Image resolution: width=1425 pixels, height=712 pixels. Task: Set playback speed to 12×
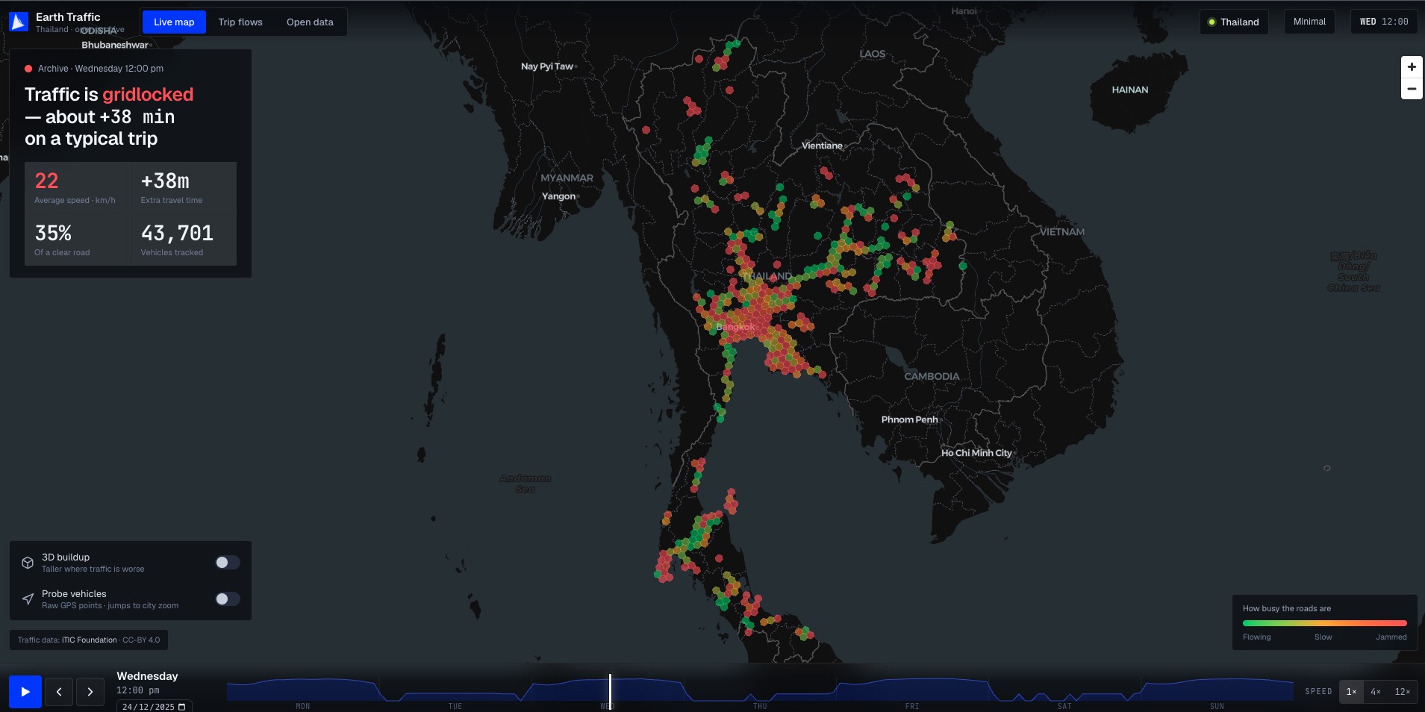pyautogui.click(x=1403, y=692)
